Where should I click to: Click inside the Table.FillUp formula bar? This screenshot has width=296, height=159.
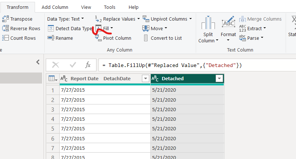197,65
